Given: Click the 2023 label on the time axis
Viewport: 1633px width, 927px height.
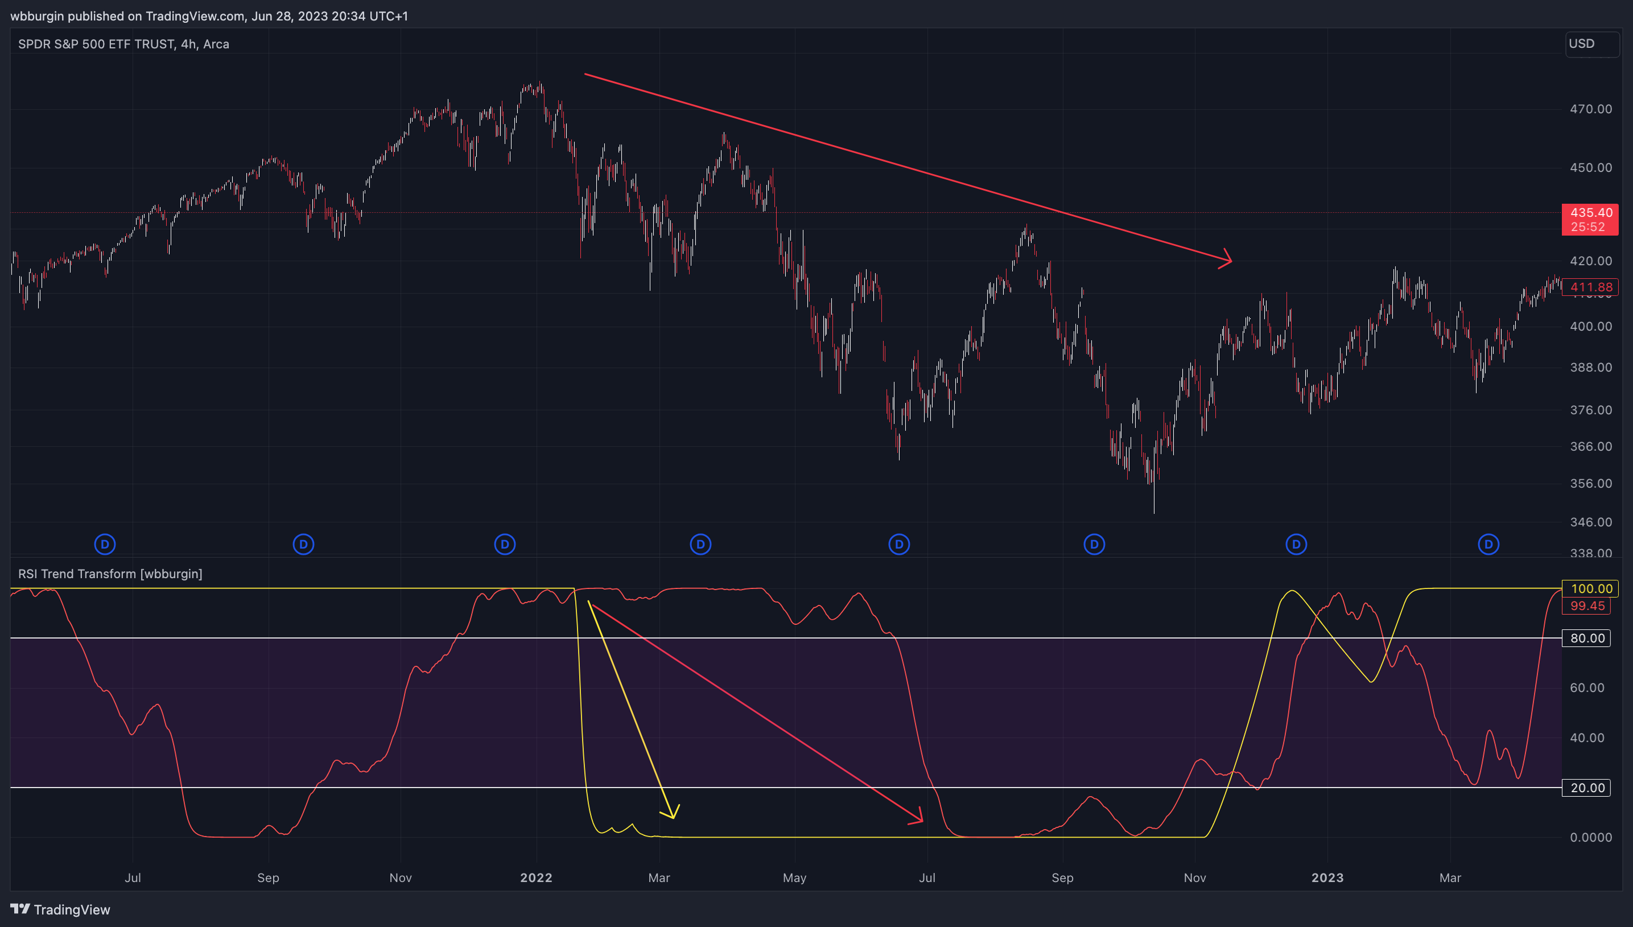Looking at the screenshot, I should coord(1327,877).
